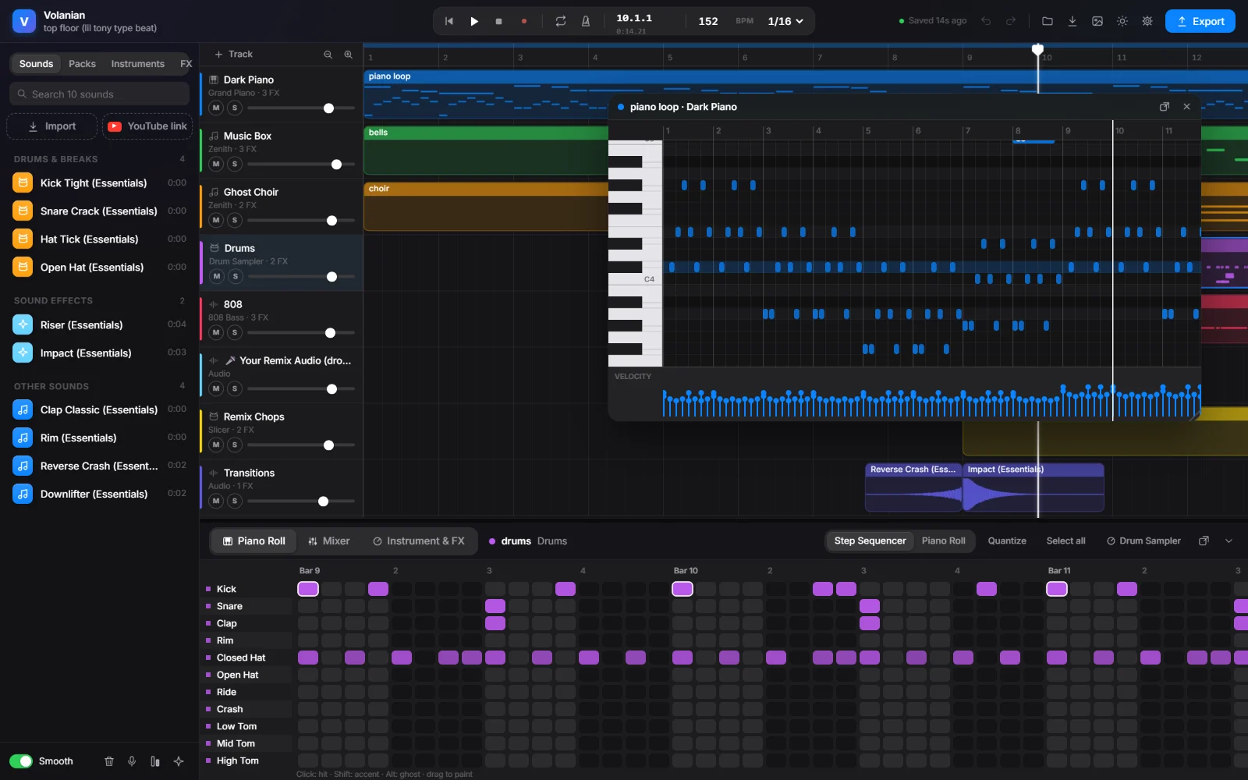The image size is (1248, 780).
Task: Click the Clap Classic (Essentials) sound icon
Action: tap(23, 409)
